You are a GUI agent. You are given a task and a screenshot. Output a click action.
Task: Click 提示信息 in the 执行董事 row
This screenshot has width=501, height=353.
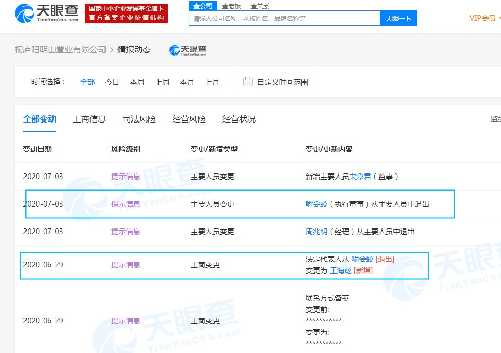point(126,204)
